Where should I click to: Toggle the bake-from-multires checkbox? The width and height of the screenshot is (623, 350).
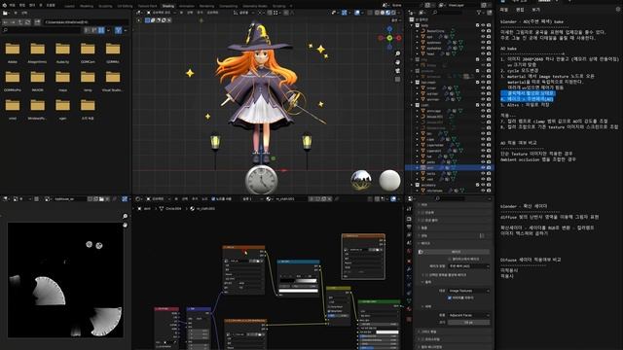coord(450,260)
